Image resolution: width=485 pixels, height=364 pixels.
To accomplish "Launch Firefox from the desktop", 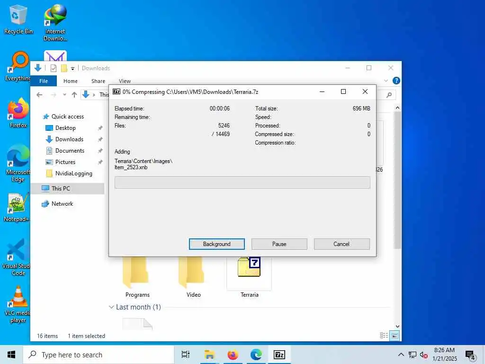I will point(18,113).
